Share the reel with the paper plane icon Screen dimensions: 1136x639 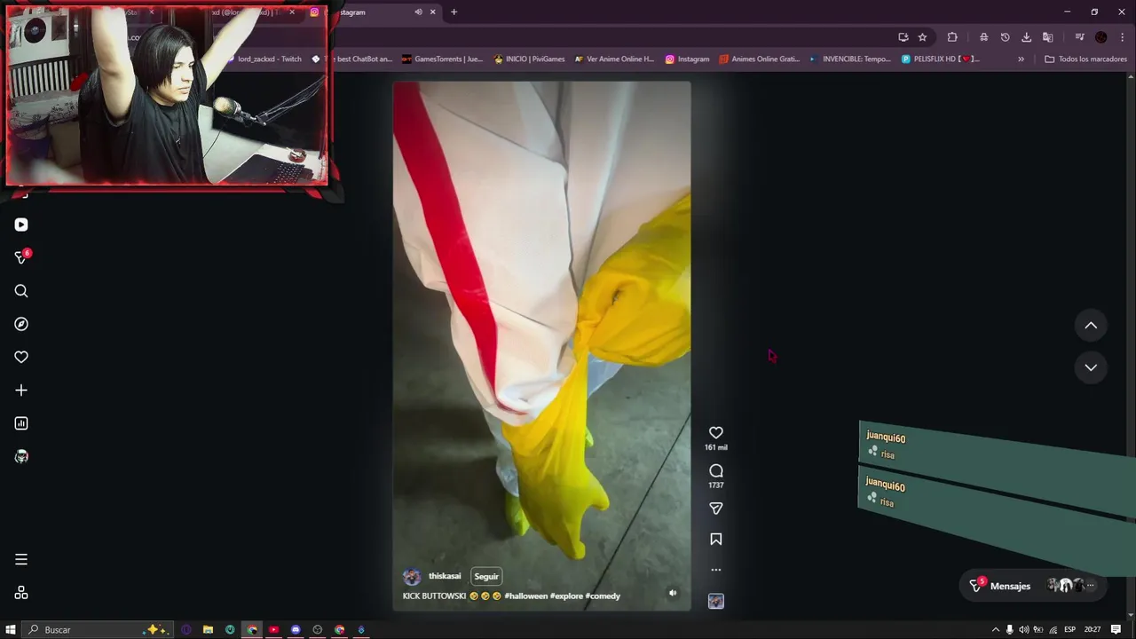coord(716,509)
